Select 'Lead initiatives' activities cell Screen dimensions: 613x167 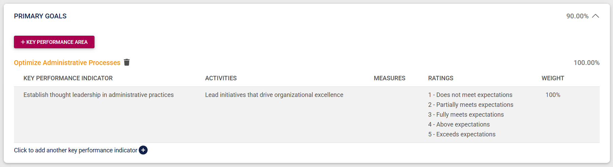[x=274, y=95]
